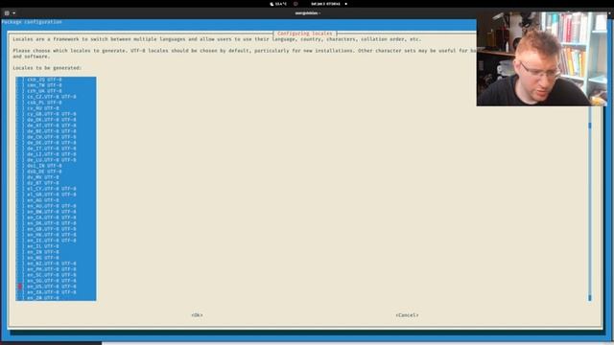
Task: Toggle the da_DK.UTF-8 locale checkbox
Action: 20,120
